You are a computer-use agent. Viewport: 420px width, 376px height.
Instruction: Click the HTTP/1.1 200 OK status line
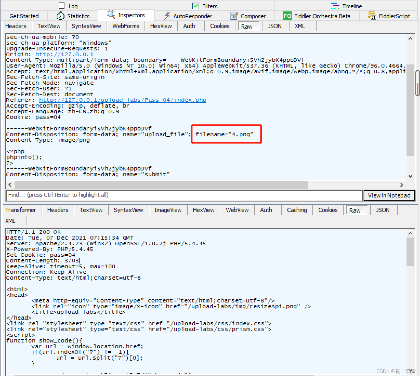(34, 232)
